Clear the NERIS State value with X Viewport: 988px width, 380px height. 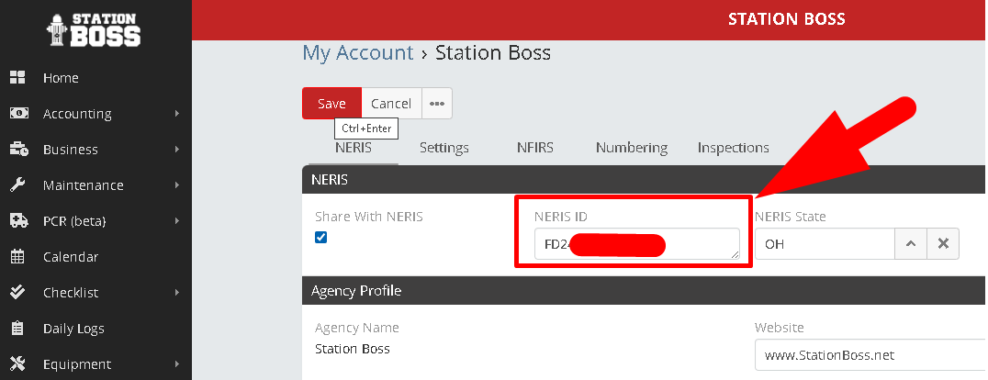tap(943, 245)
